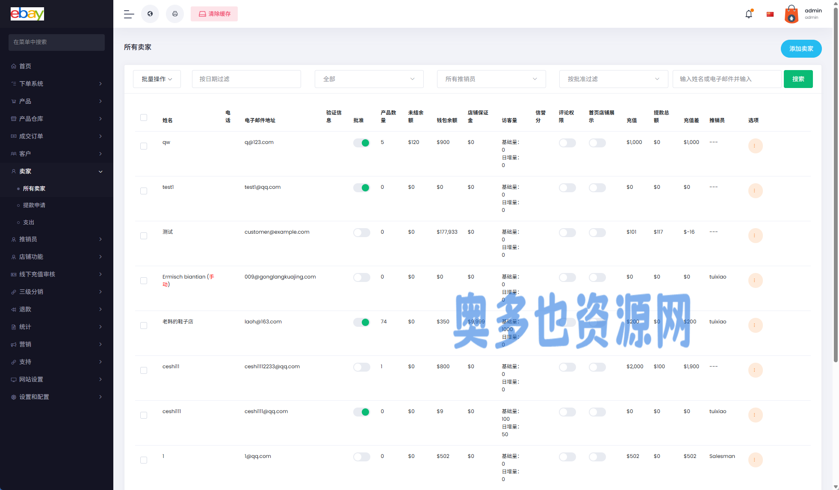Open options menu for seller qw
The image size is (839, 490).
pyautogui.click(x=755, y=146)
